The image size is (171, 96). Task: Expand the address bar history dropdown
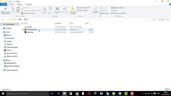[152, 19]
